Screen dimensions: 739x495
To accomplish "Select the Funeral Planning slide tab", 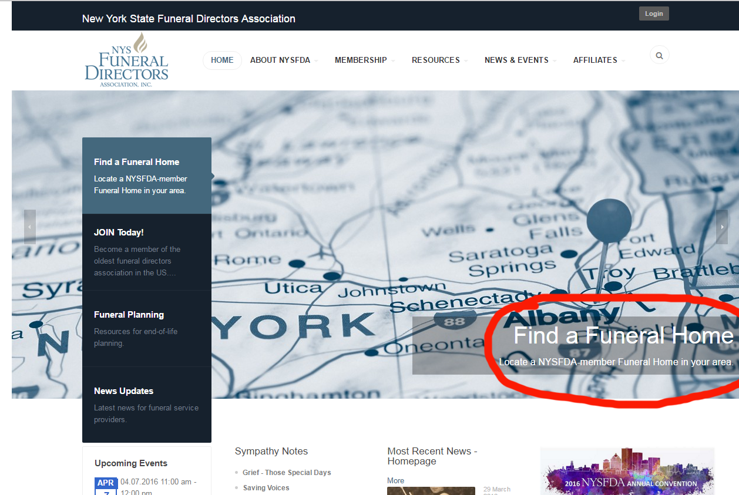I will click(147, 328).
